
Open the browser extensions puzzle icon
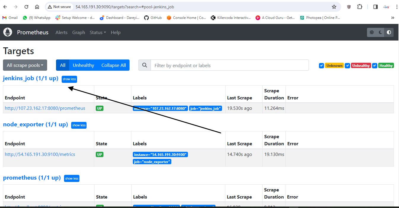[360, 7]
